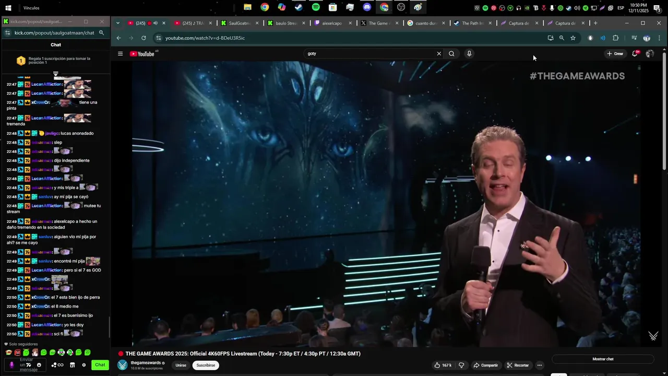This screenshot has height=376, width=668.
Task: Open Chrome media control icon
Action: point(634,38)
